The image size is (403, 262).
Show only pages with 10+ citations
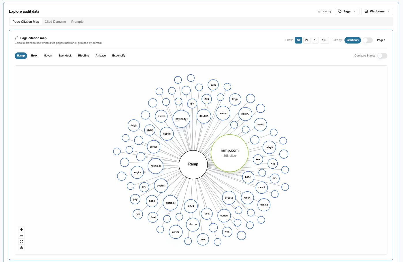[324, 40]
